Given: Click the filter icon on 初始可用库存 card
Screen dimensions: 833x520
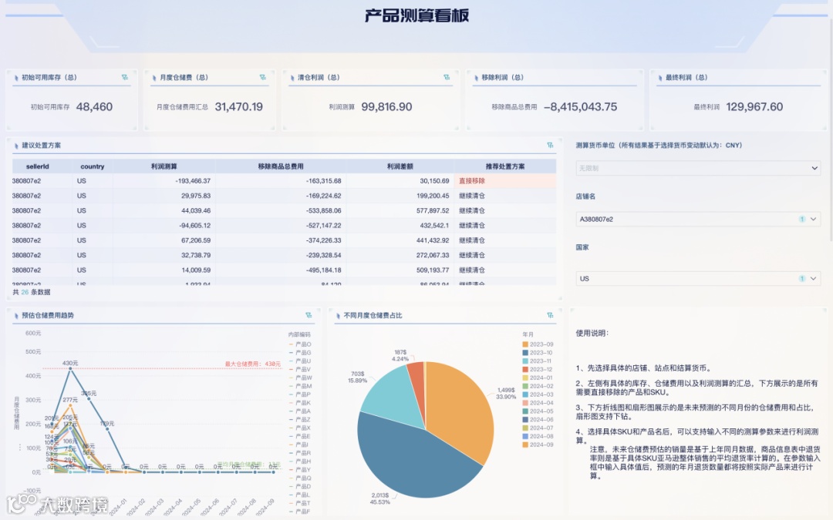Looking at the screenshot, I should click(x=123, y=77).
